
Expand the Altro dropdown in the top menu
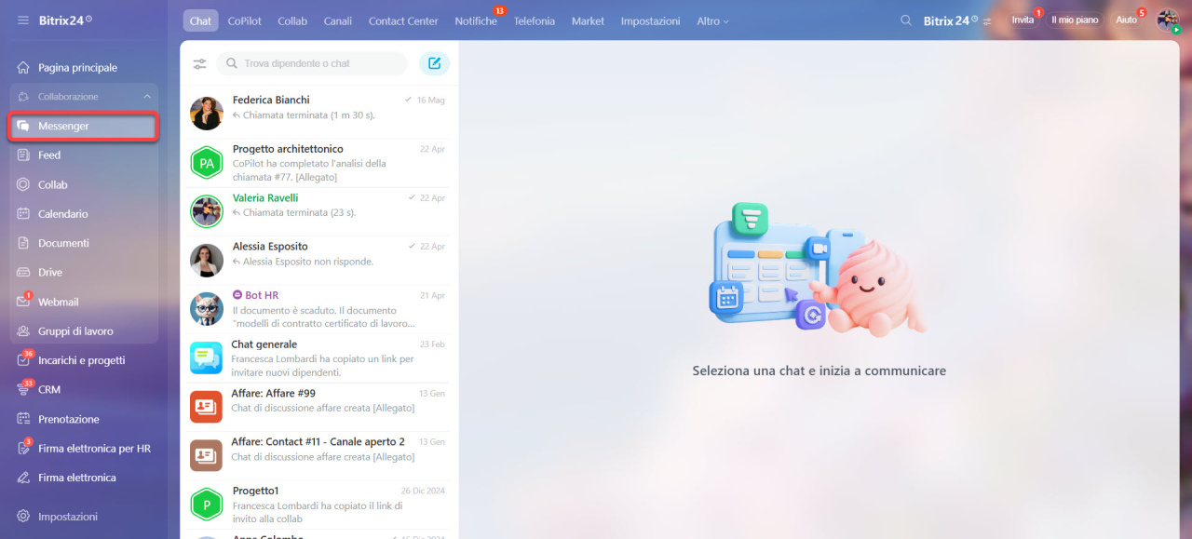[712, 20]
